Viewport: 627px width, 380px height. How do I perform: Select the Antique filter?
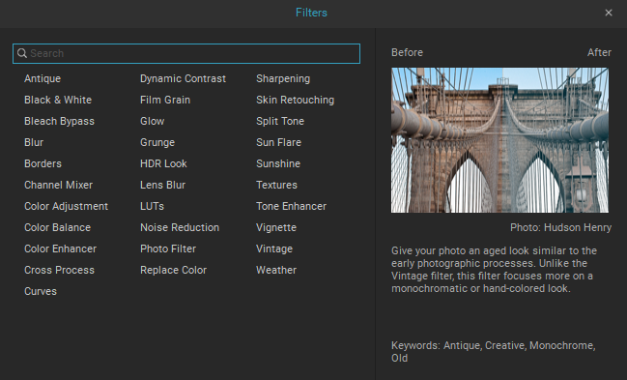tap(43, 78)
